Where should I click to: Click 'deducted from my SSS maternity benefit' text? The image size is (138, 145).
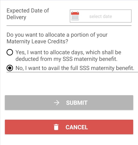[x=66, y=59]
